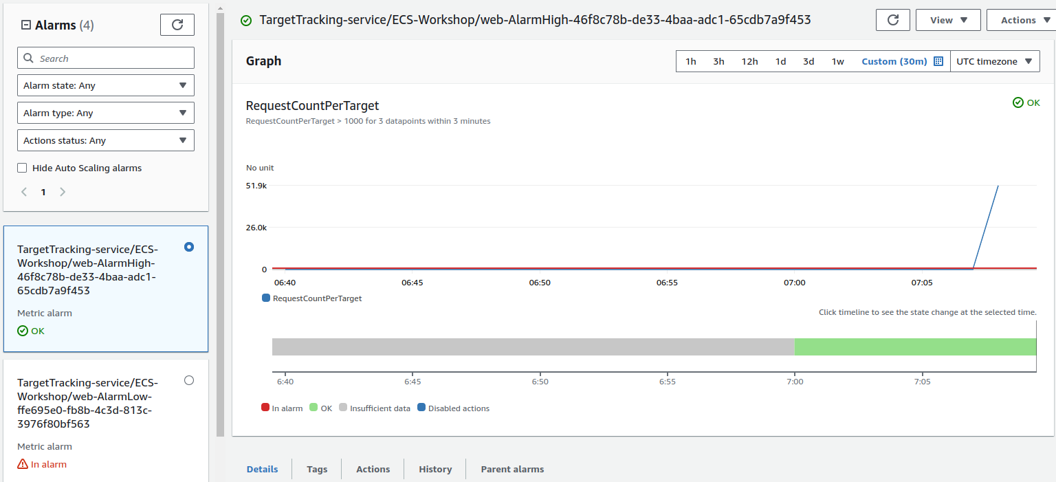Viewport: 1056px width, 482px height.
Task: Open the Alarm state filter dropdown
Action: [x=105, y=85]
